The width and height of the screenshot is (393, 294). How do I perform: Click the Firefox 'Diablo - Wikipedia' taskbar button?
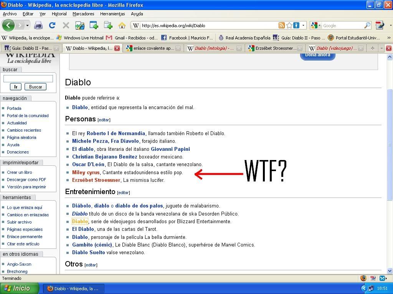(x=74, y=289)
